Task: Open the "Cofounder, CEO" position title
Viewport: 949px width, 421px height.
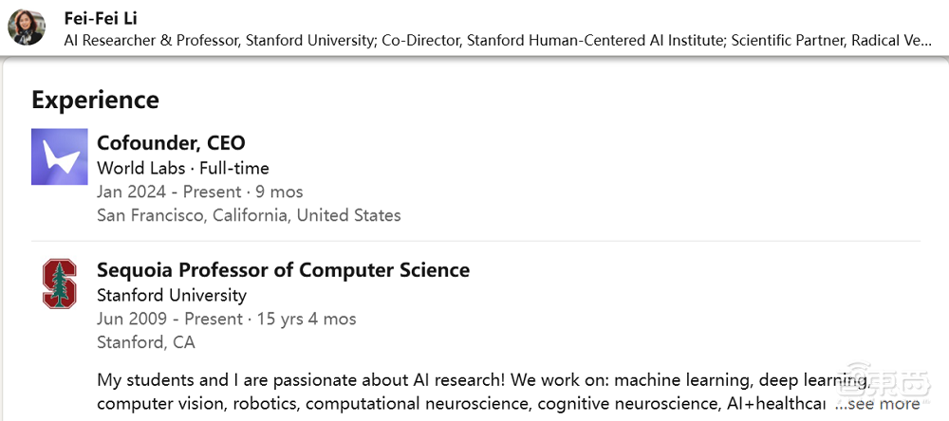Action: [x=171, y=143]
